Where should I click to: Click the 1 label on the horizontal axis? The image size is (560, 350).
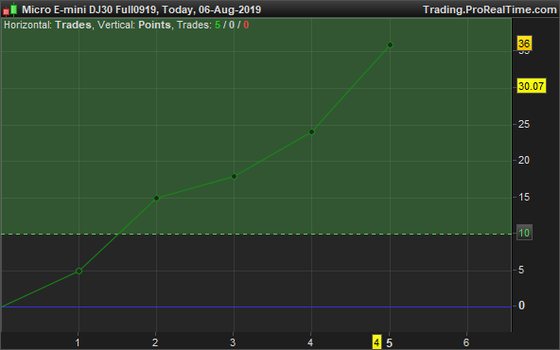(78, 342)
